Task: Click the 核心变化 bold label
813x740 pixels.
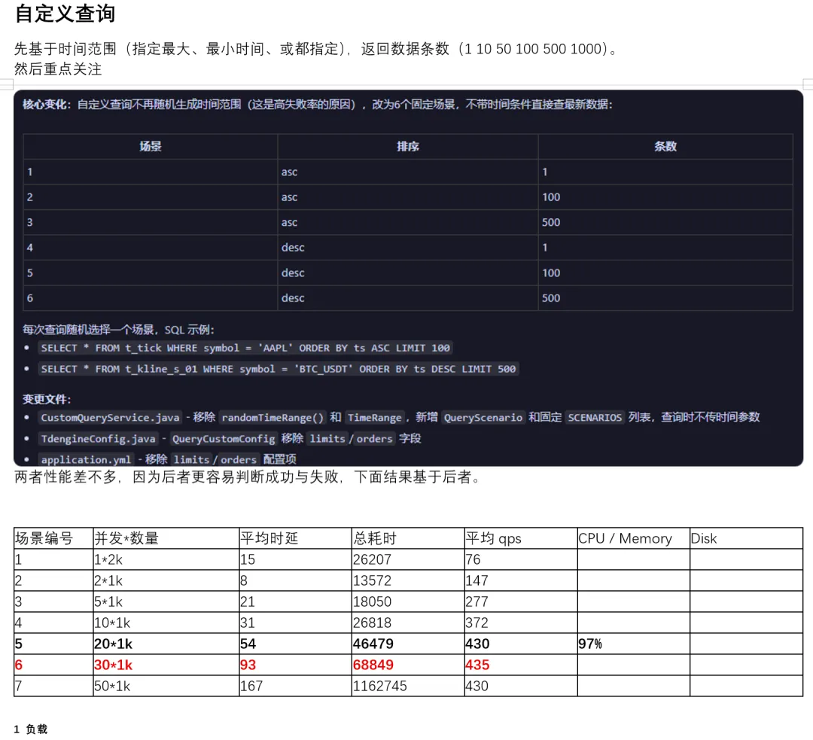Action: (47, 105)
